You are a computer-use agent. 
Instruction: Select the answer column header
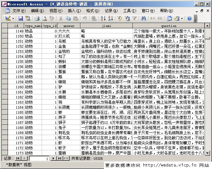tap(69, 26)
